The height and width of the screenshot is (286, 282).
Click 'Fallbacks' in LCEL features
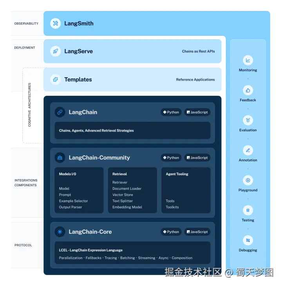pyautogui.click(x=94, y=258)
